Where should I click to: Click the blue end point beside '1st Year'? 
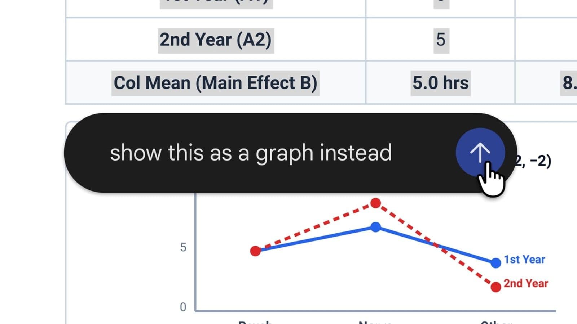(x=496, y=263)
